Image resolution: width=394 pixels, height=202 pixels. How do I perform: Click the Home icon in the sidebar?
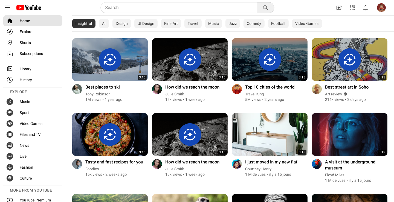[10, 21]
